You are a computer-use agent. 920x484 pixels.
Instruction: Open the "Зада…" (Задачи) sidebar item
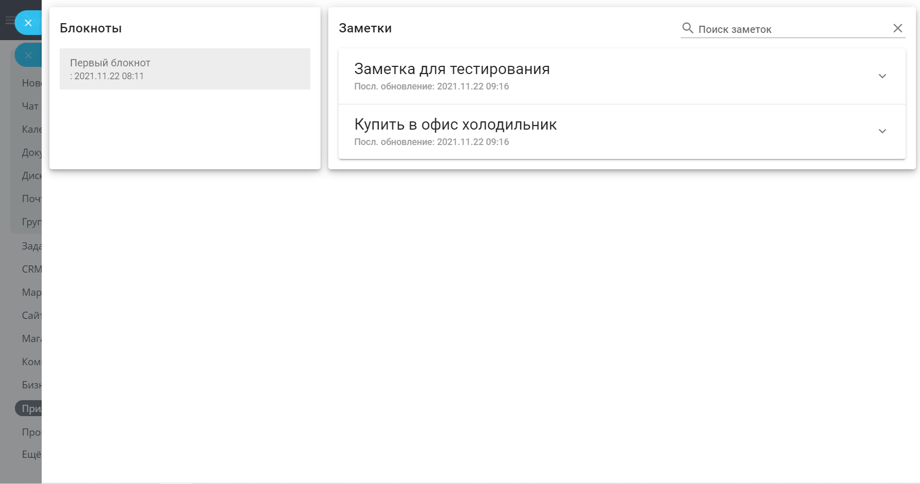click(x=31, y=246)
